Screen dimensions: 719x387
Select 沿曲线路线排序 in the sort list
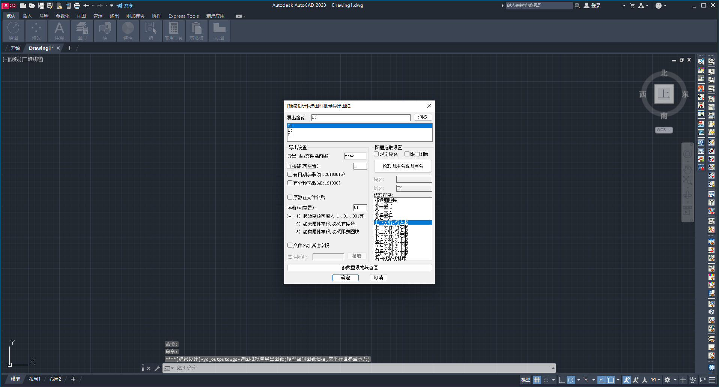(390, 258)
